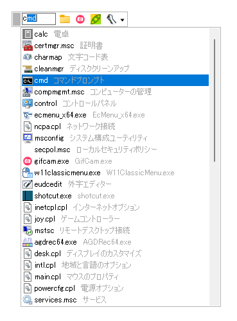Click the mstsc remote desktop icon

point(28,230)
